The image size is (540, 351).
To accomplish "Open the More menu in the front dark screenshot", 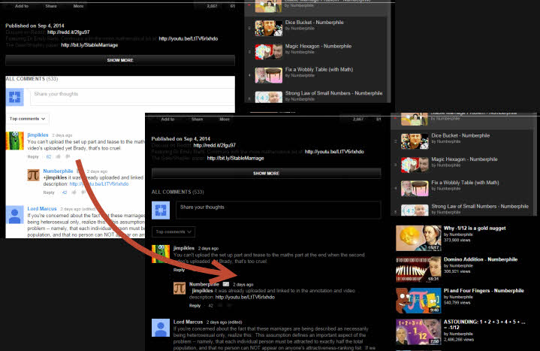I will [x=225, y=120].
